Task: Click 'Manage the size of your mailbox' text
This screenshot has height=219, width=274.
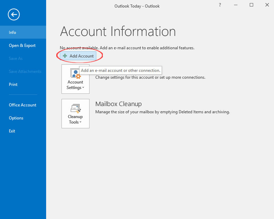Action: 163,112
